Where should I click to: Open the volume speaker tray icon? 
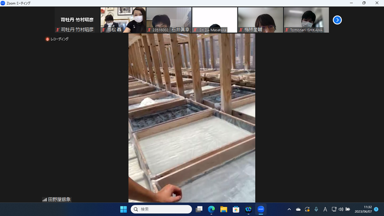pos(341,209)
